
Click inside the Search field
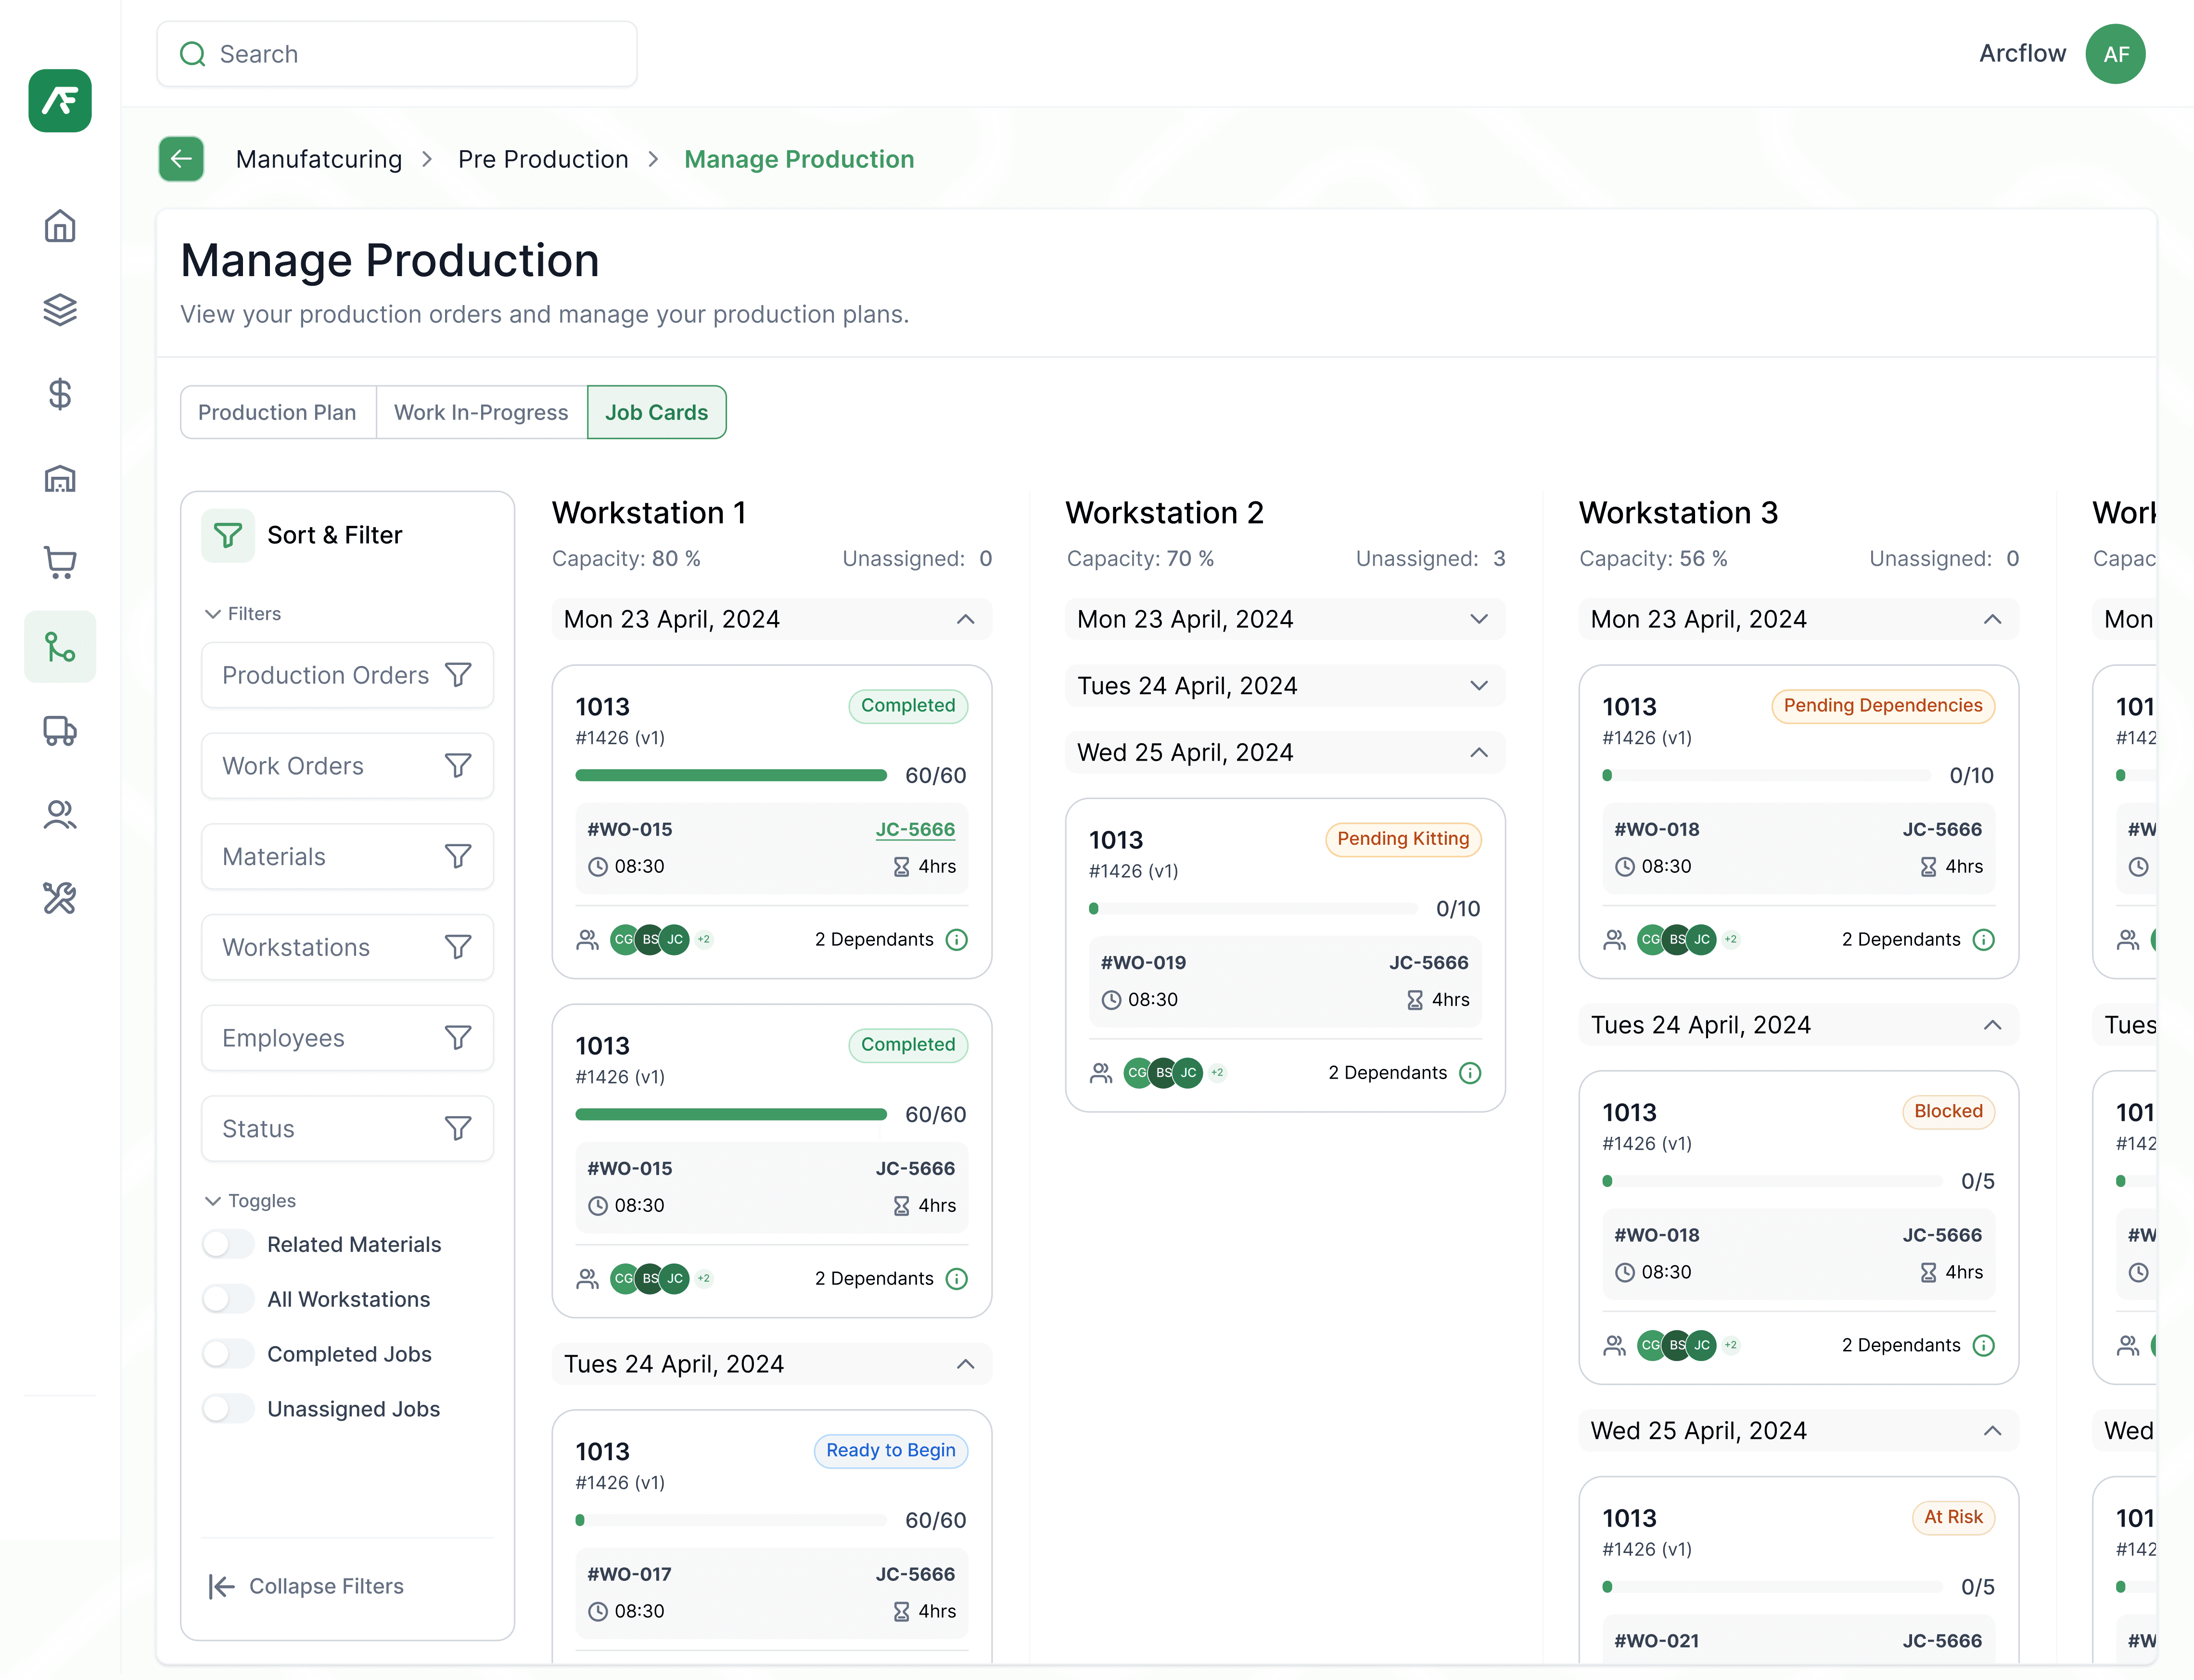397,54
